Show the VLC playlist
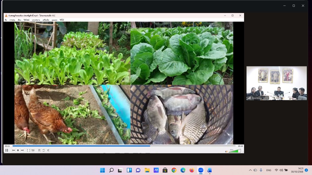This screenshot has height=175, width=312. pos(39,150)
